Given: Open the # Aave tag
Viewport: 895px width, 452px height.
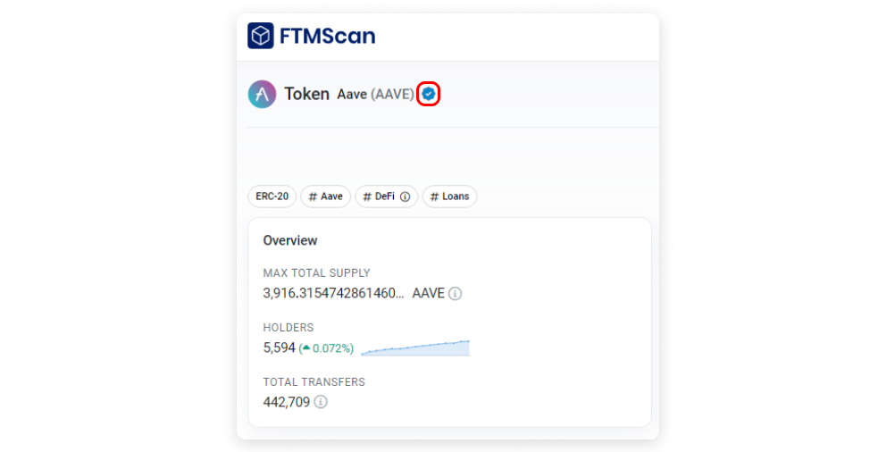Looking at the screenshot, I should pos(325,197).
